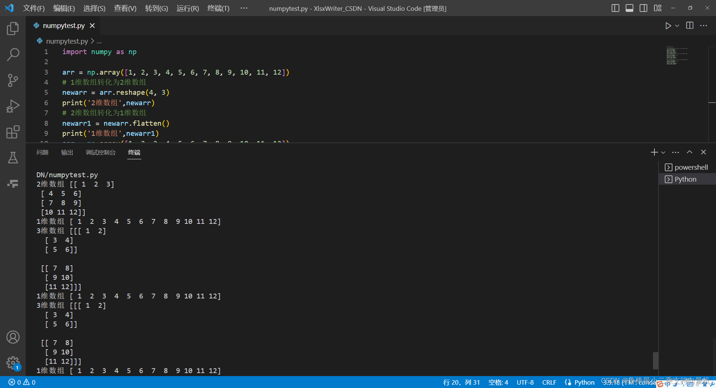
Task: Select the Python terminal
Action: click(x=687, y=179)
